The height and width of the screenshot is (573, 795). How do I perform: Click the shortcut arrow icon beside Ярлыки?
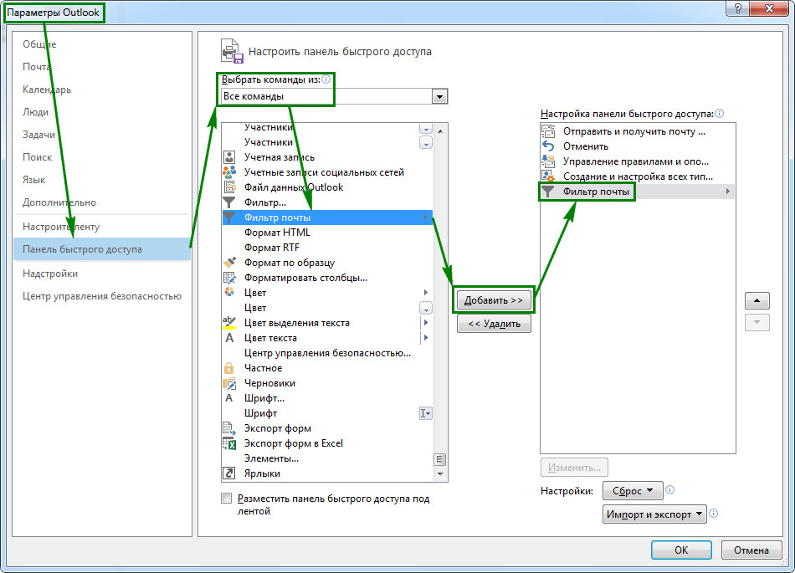229,473
